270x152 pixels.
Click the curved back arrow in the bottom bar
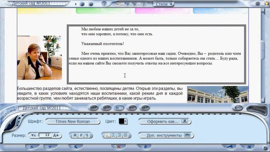click(76, 147)
